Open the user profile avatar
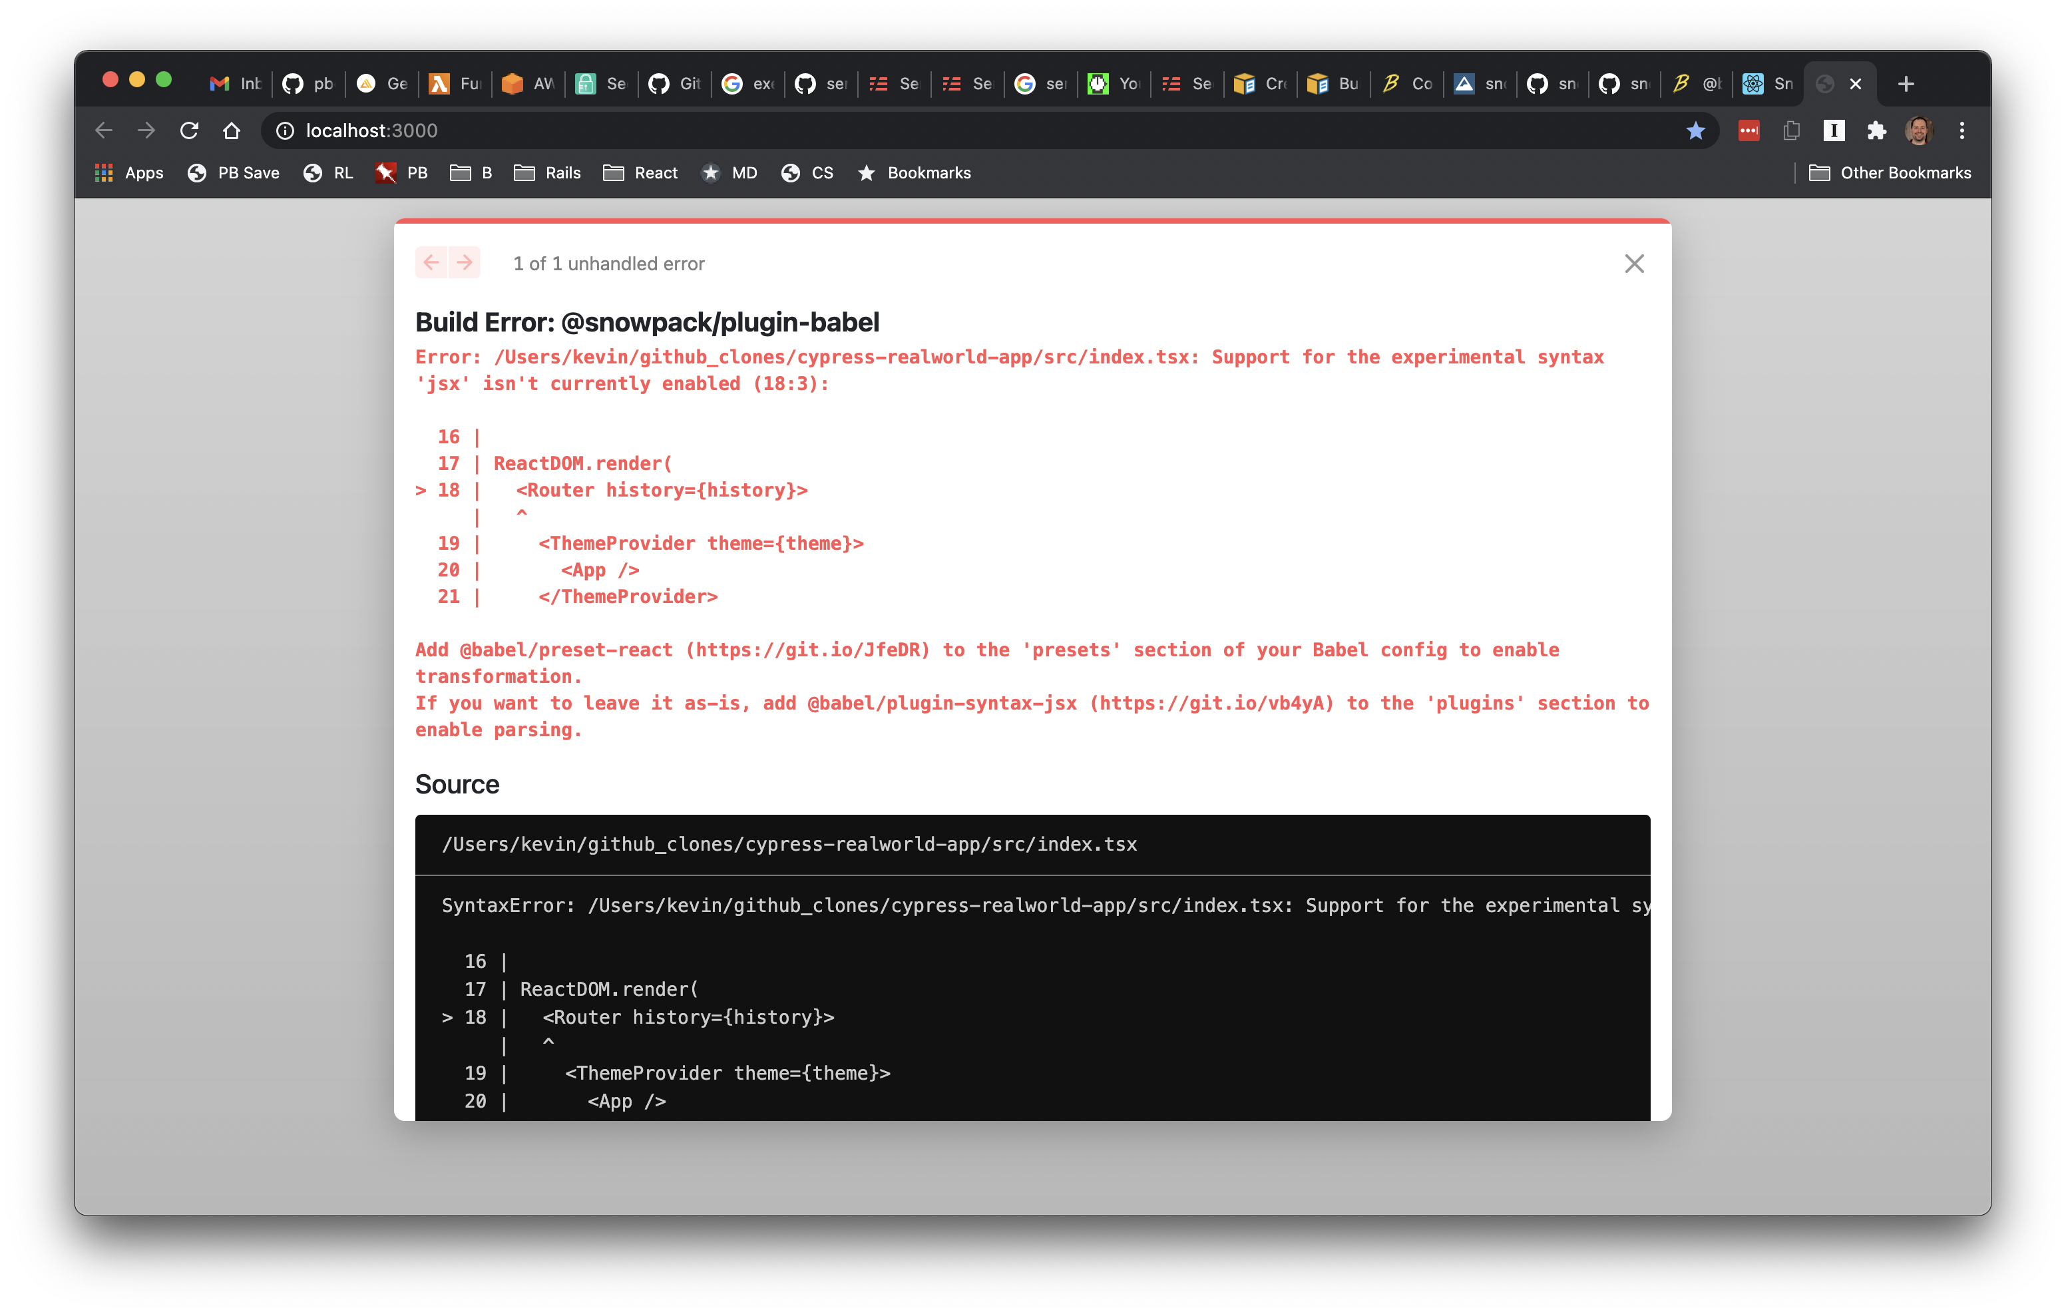This screenshot has height=1314, width=2066. tap(1918, 130)
